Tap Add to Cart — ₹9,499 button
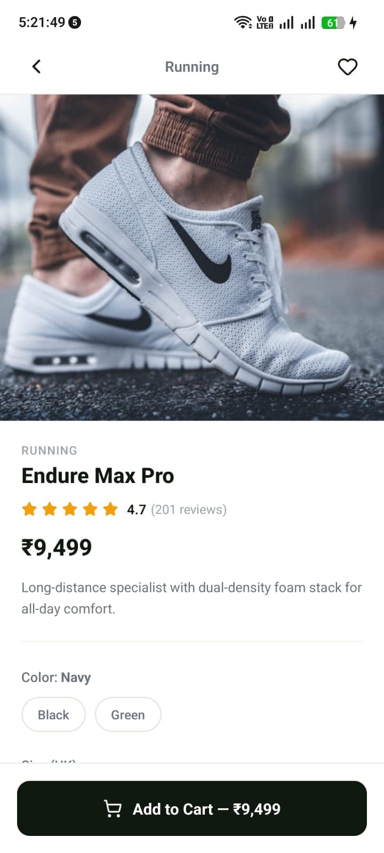 pyautogui.click(x=192, y=808)
